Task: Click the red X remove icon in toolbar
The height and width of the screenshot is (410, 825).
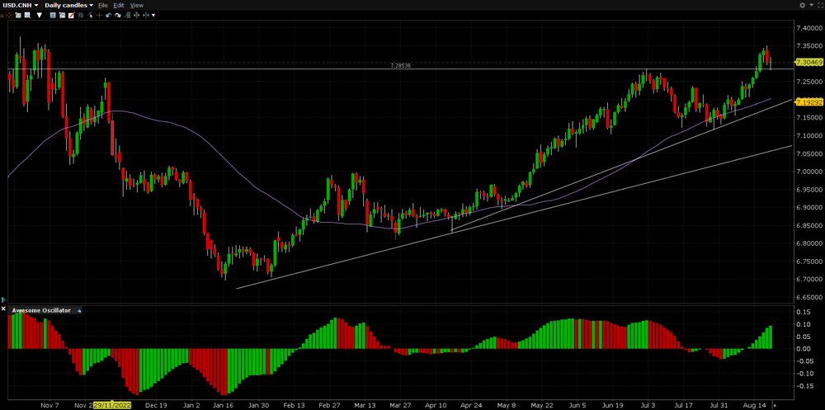Action: pos(2,16)
